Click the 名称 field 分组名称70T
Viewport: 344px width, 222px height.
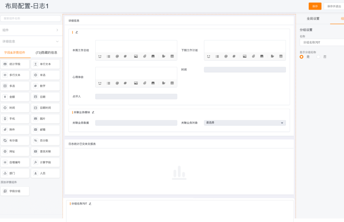pyautogui.click(x=322, y=42)
